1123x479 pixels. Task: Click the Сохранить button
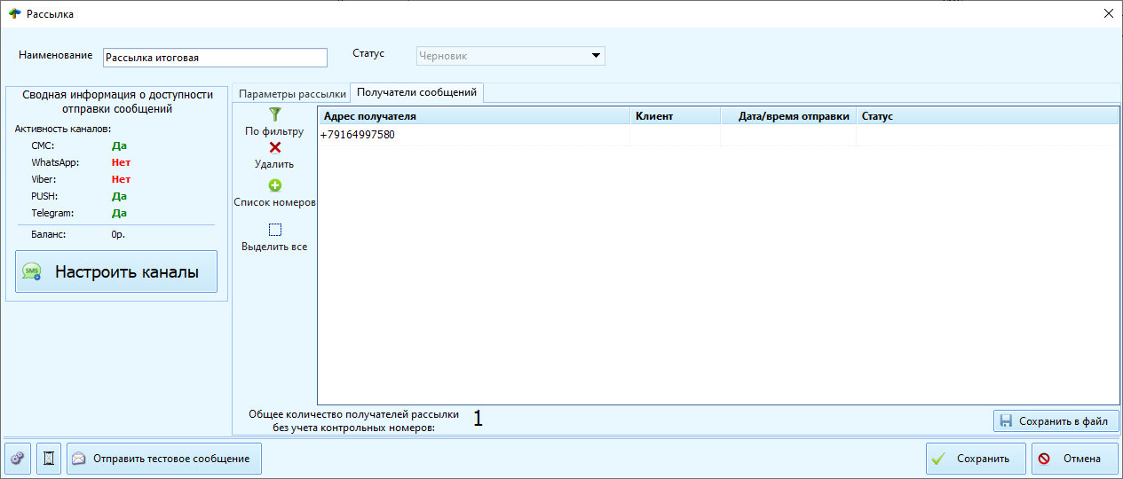click(x=975, y=459)
